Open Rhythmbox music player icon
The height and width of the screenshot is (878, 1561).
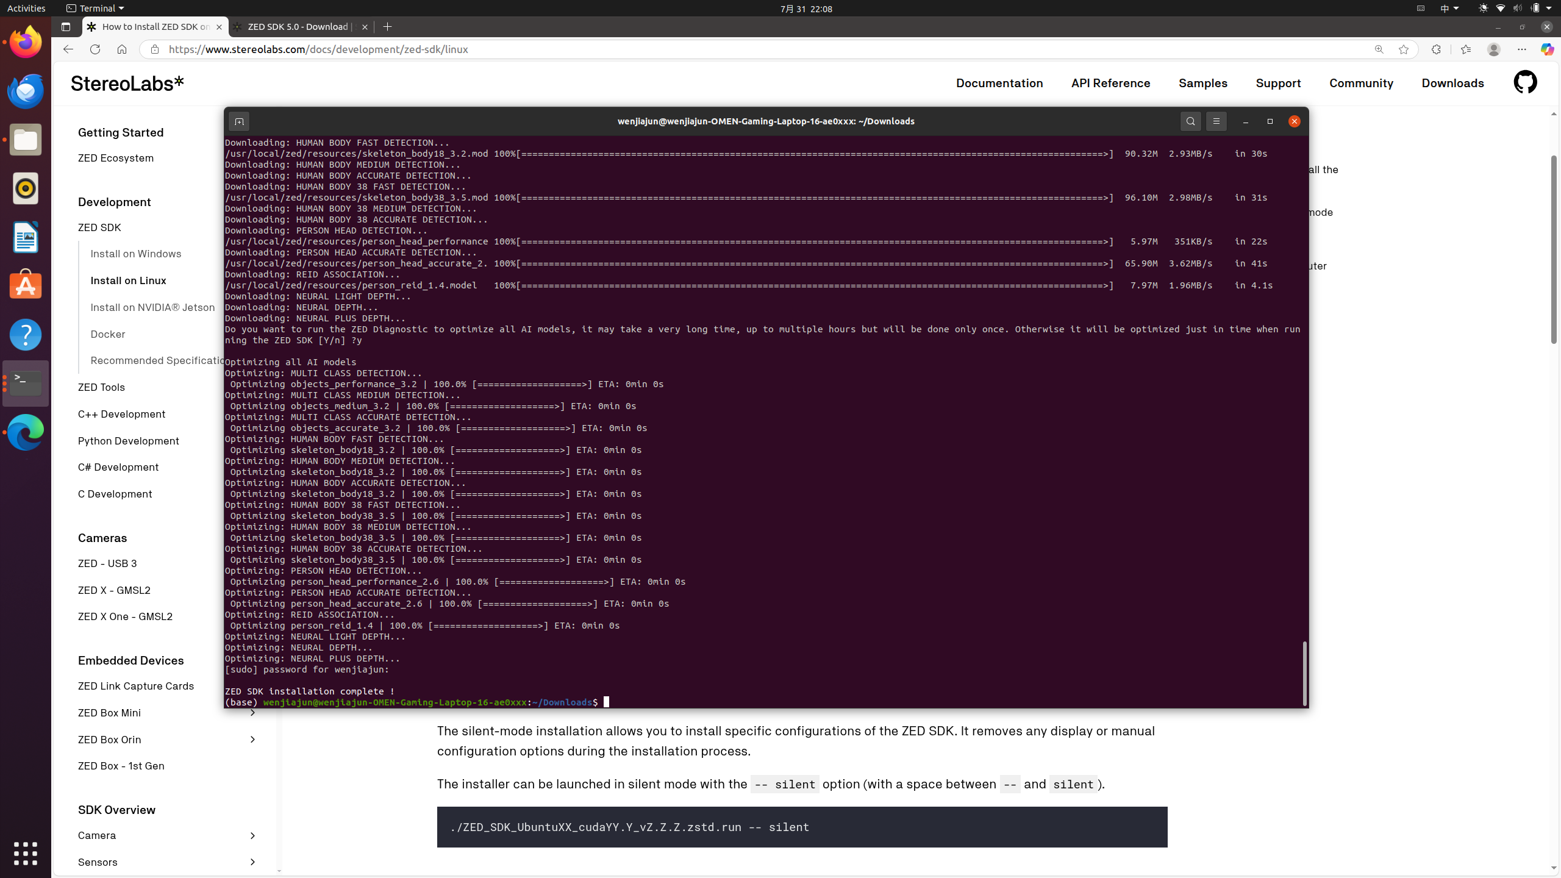pos(26,188)
